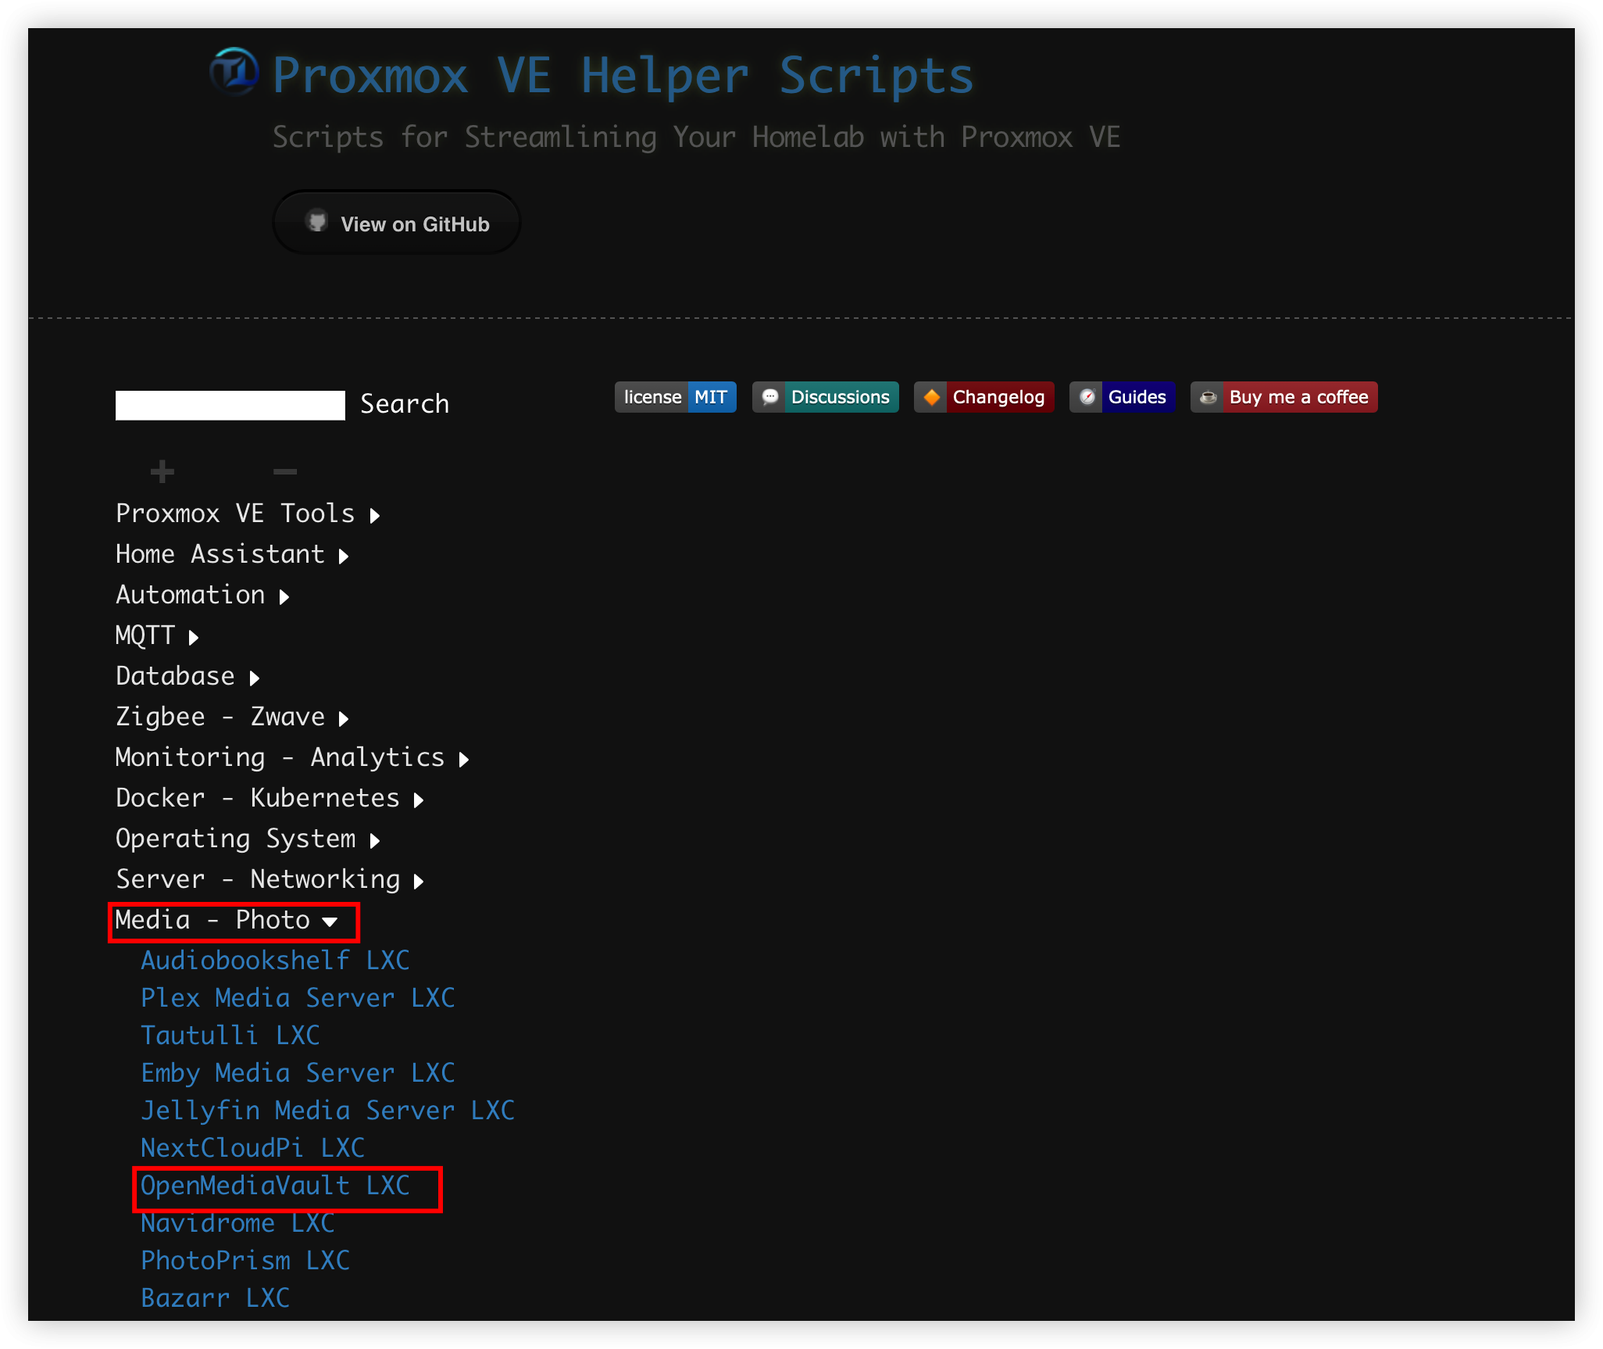This screenshot has height=1349, width=1603.
Task: Click the Search button
Action: click(405, 403)
